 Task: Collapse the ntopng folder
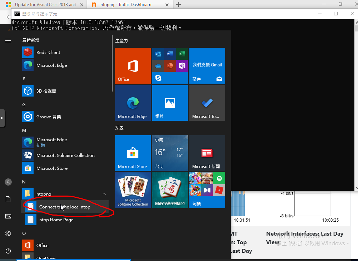[x=65, y=194]
